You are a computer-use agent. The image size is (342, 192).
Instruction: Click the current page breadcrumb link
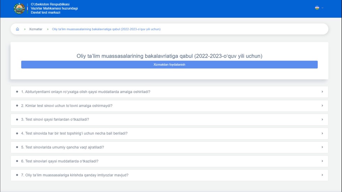[x=106, y=29]
